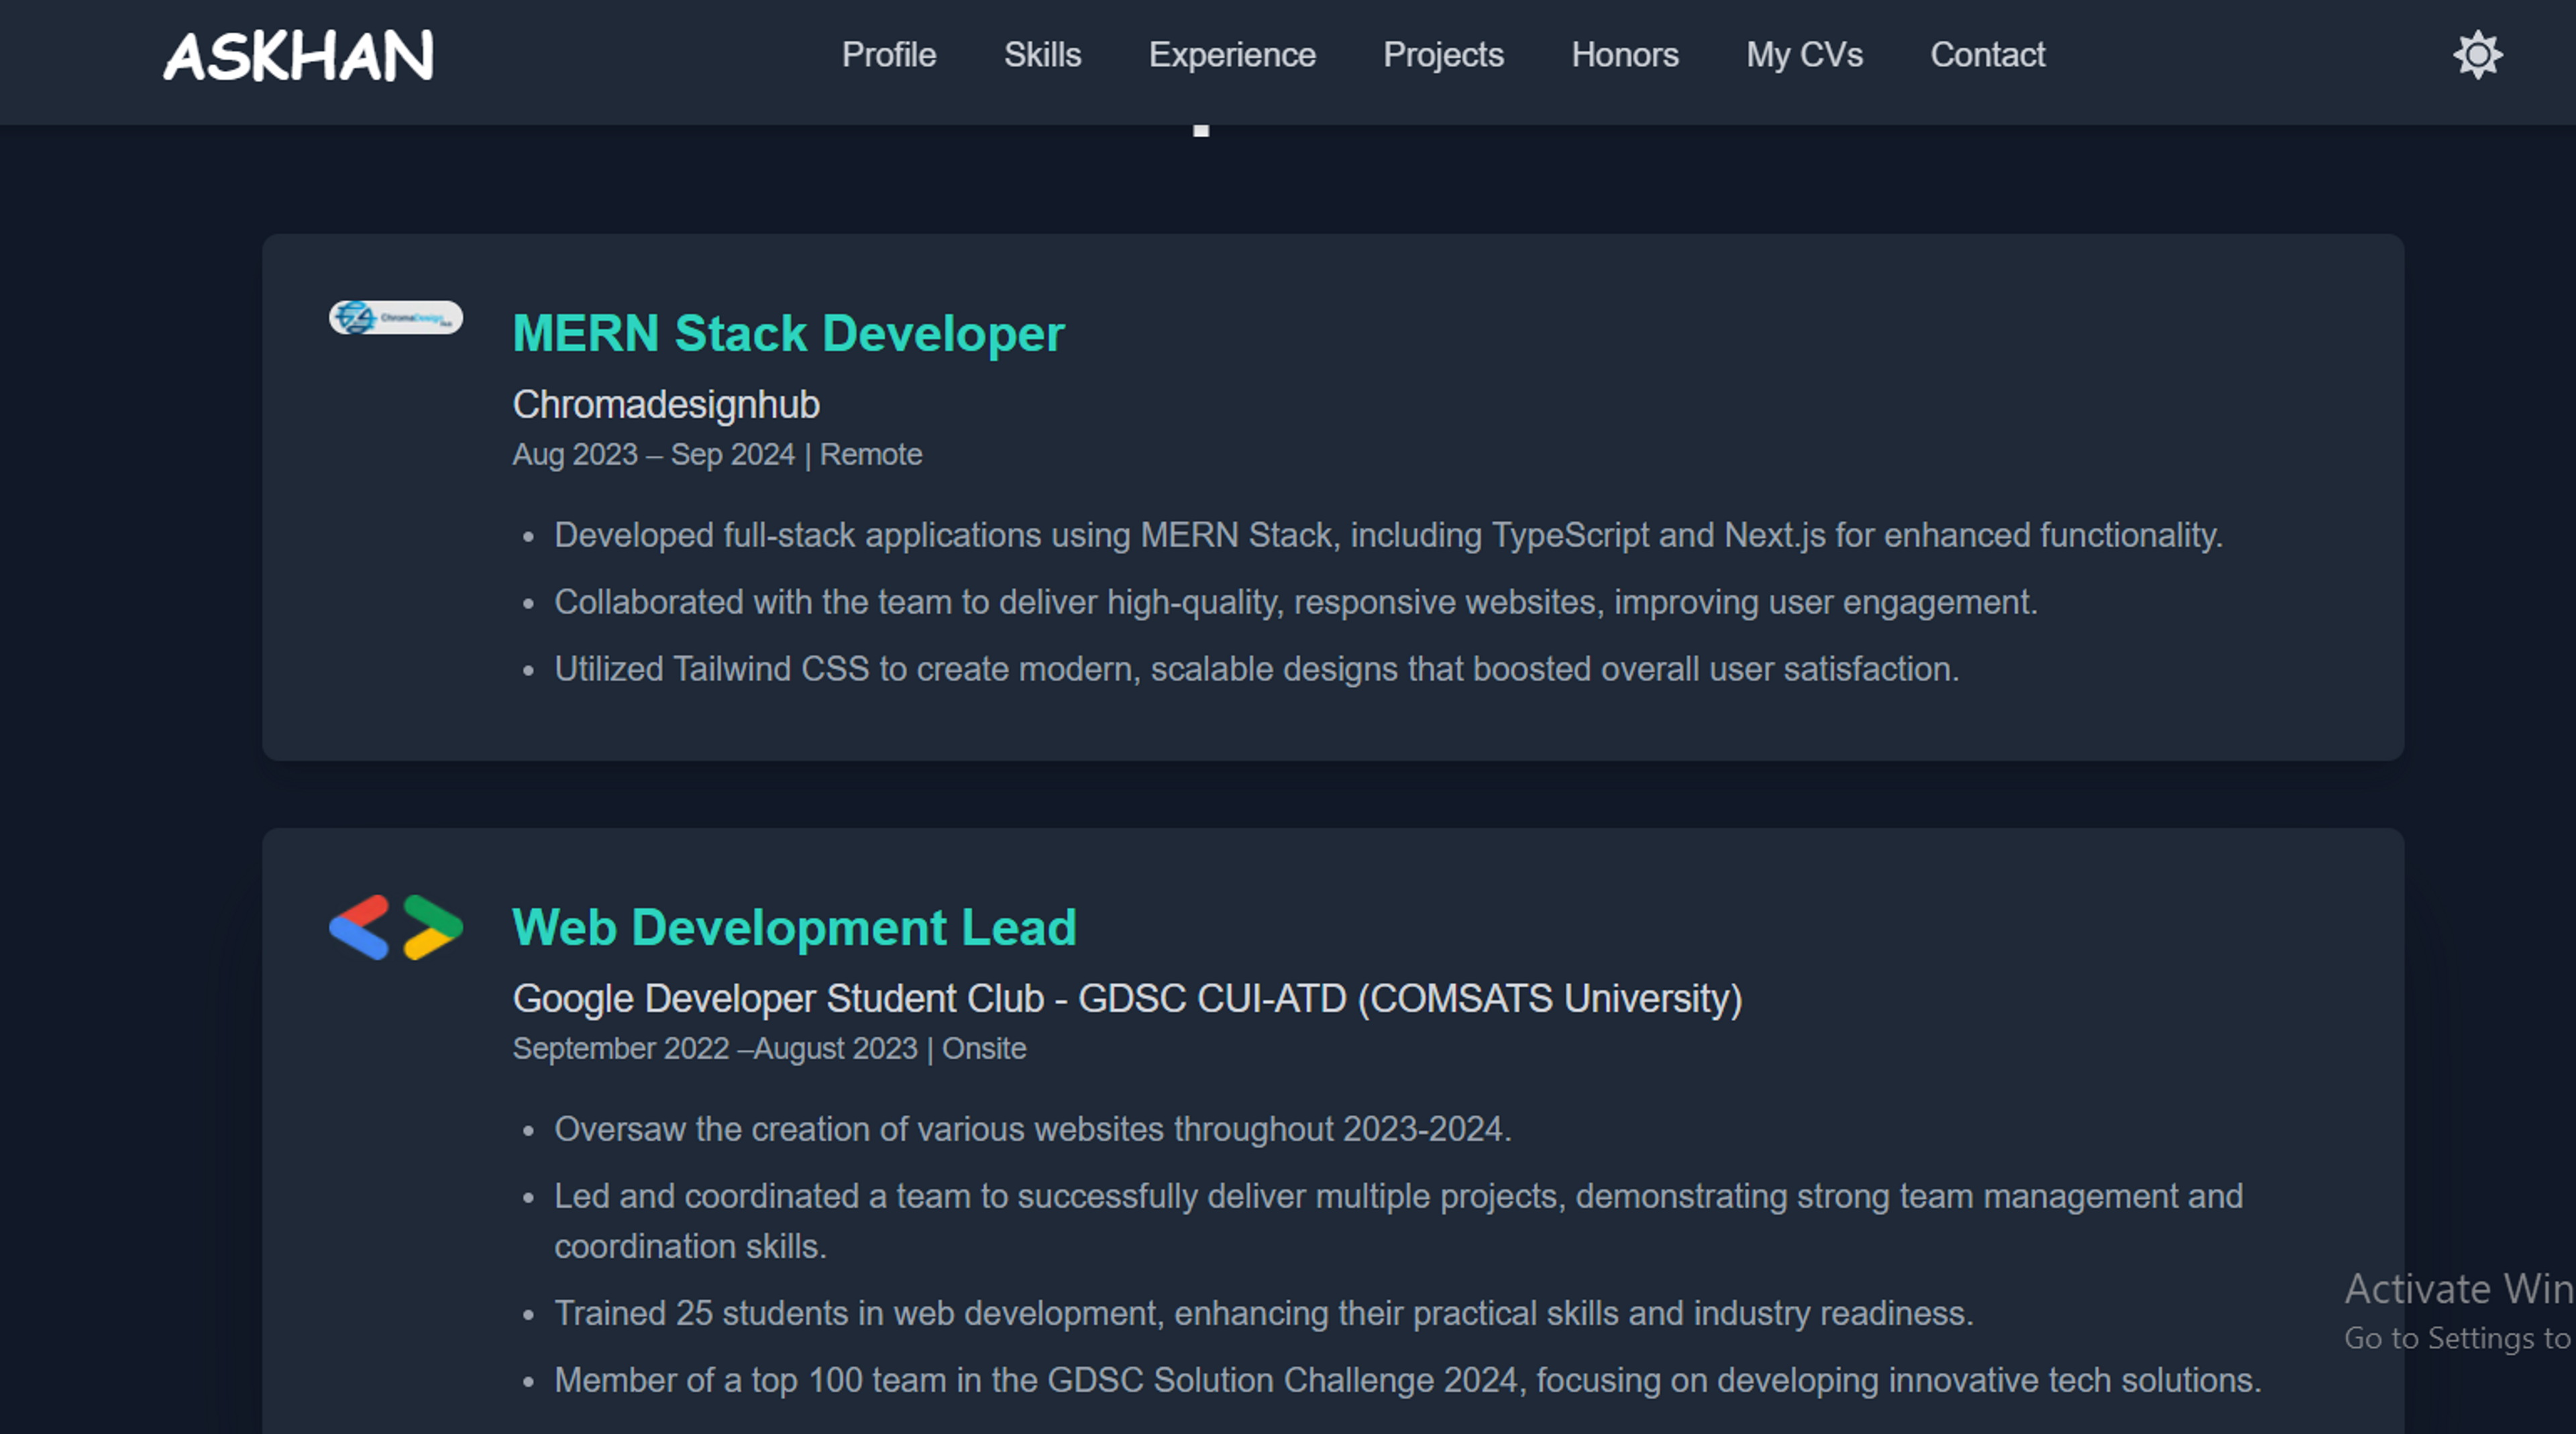This screenshot has width=2576, height=1434.
Task: Click the bullet about GDSC Solution Challenge 2024
Action: (x=1407, y=1380)
